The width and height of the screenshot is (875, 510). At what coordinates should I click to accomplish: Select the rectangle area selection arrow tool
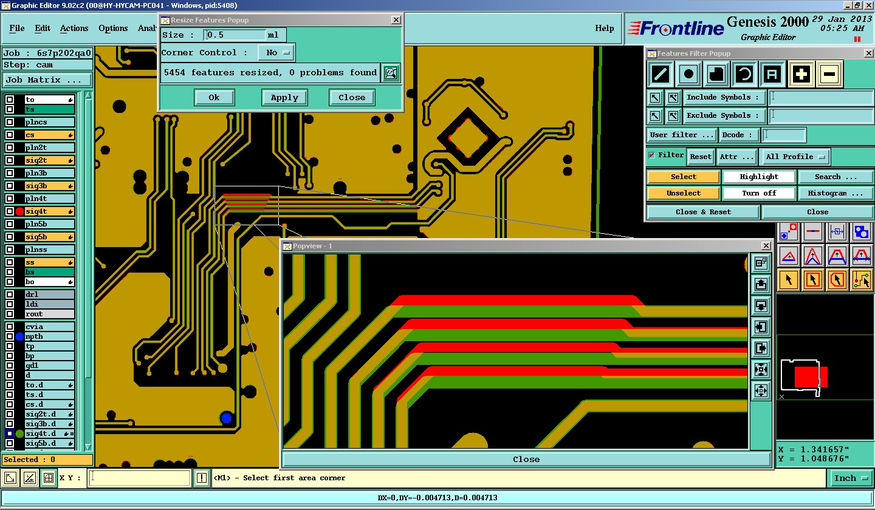pos(813,280)
